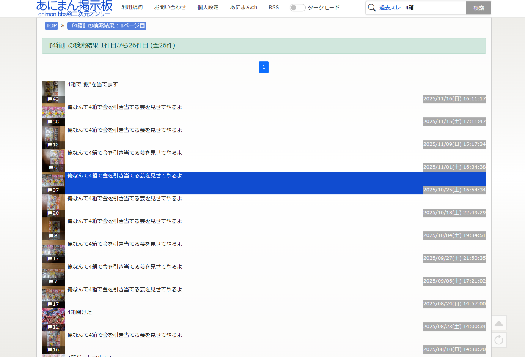The image size is (525, 357).
Task: Click the TOP breadcrumb link
Action: [x=51, y=26]
